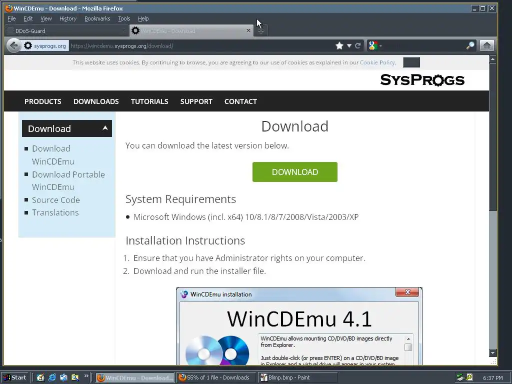The height and width of the screenshot is (384, 512).
Task: Open the Edit menu
Action: tap(28, 18)
